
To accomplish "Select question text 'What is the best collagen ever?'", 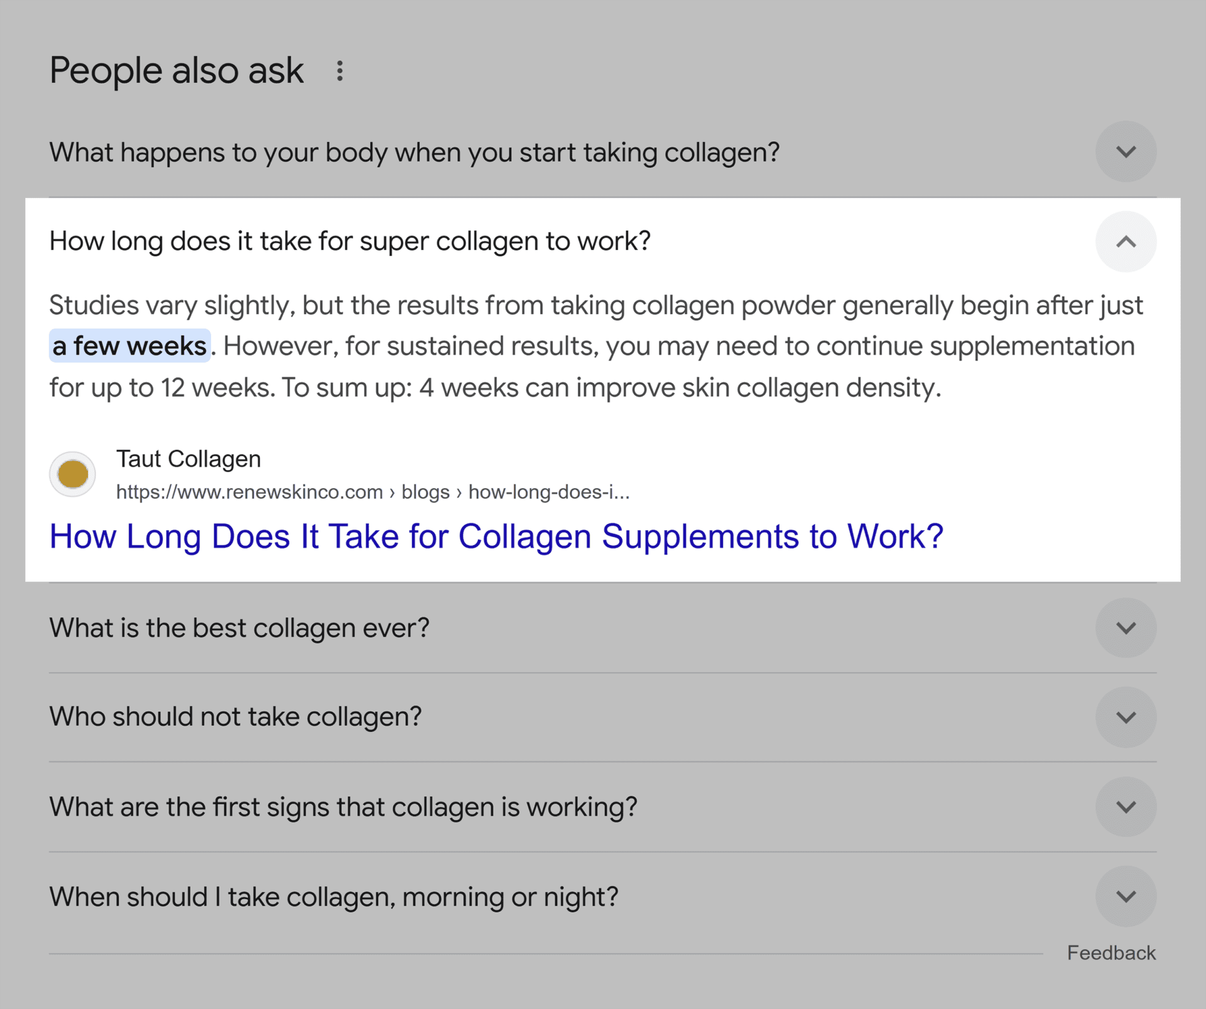I will pyautogui.click(x=239, y=628).
